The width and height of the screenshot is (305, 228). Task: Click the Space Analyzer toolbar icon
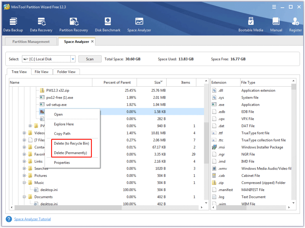pyautogui.click(x=139, y=25)
